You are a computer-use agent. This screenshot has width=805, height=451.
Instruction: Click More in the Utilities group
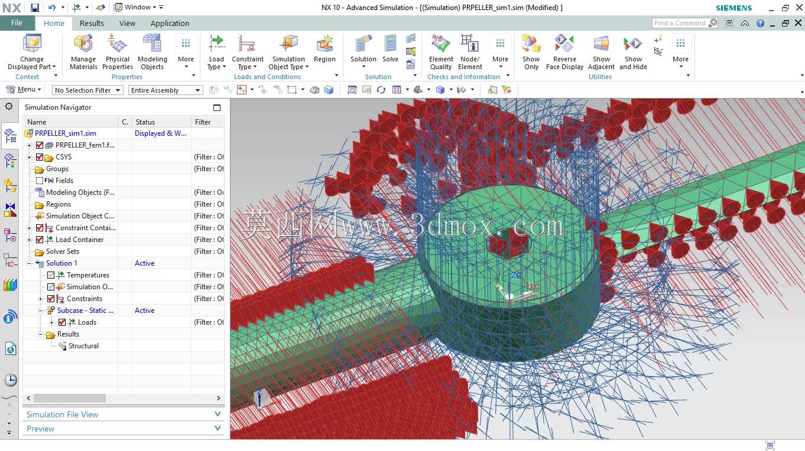click(680, 53)
